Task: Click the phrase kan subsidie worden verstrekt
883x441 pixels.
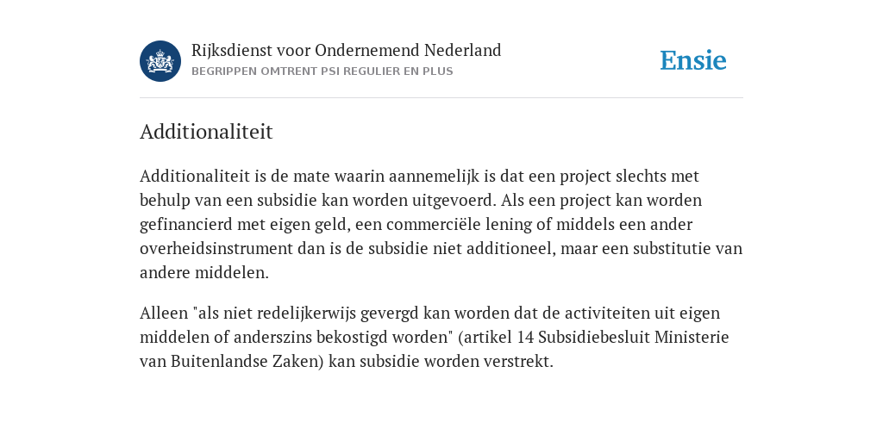Action: pos(441,361)
